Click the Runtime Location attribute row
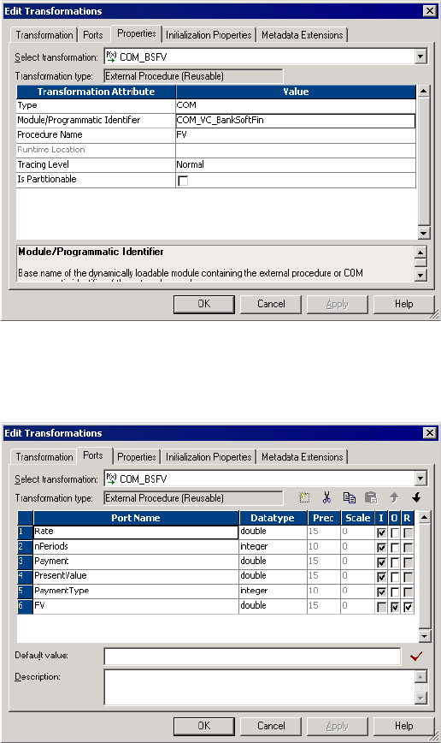This screenshot has height=743, width=441. point(215,150)
